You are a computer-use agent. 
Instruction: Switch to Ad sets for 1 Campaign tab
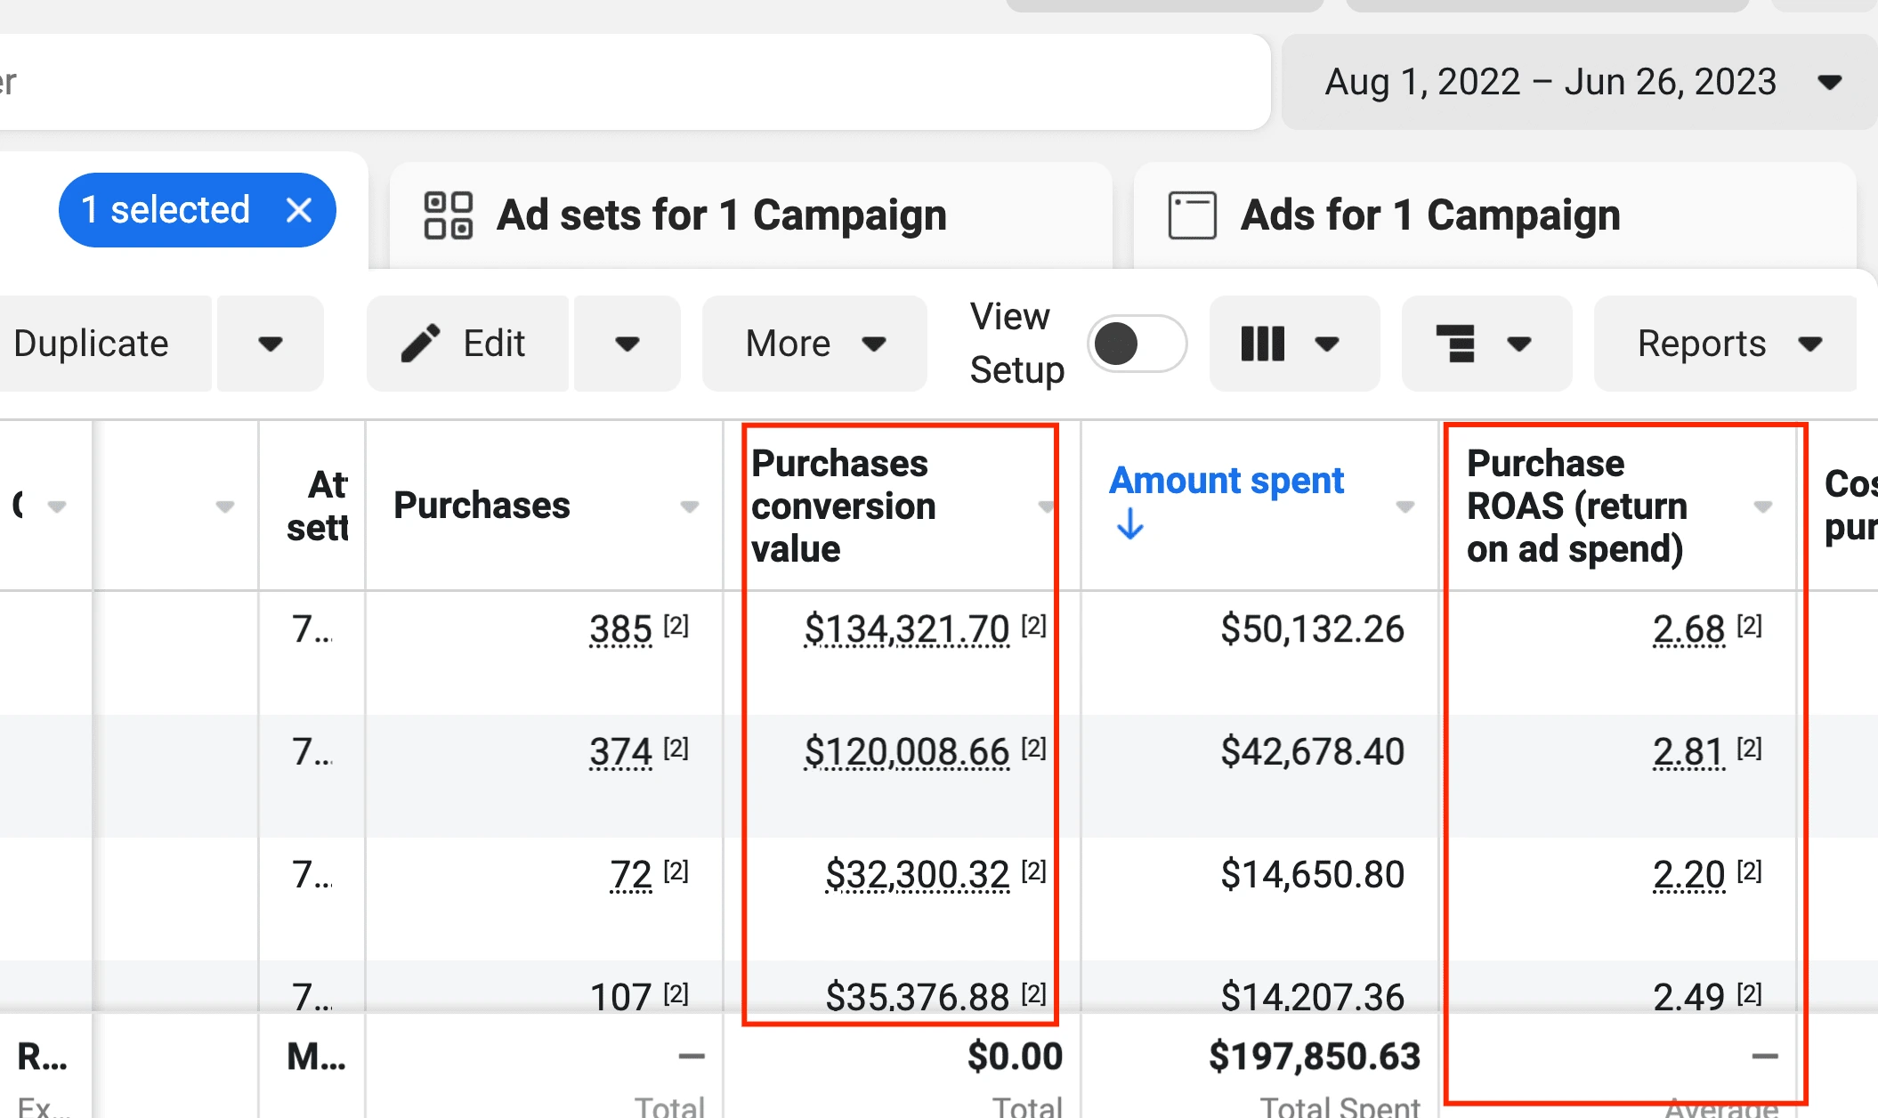(751, 215)
